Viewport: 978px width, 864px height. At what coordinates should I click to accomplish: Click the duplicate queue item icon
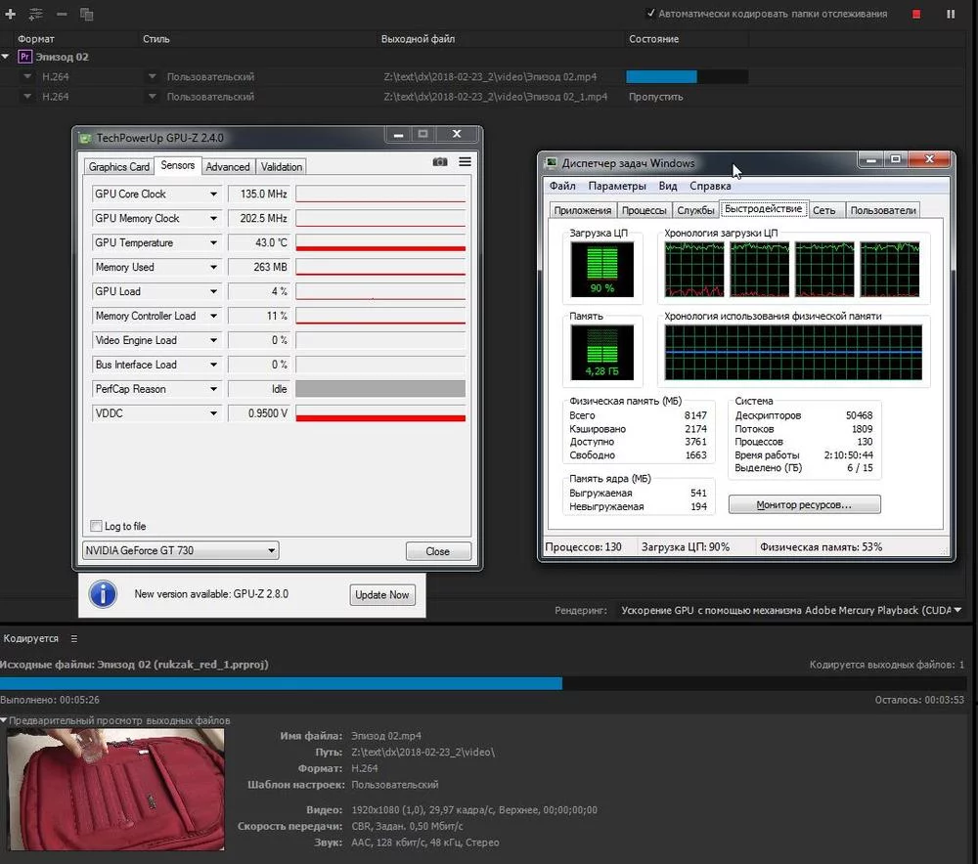87,15
